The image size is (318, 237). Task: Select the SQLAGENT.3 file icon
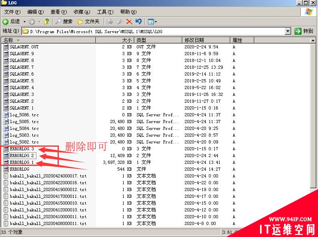[x=6, y=94]
